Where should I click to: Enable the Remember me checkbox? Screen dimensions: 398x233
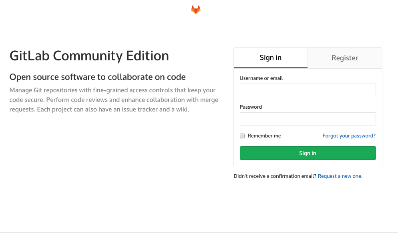coord(242,136)
